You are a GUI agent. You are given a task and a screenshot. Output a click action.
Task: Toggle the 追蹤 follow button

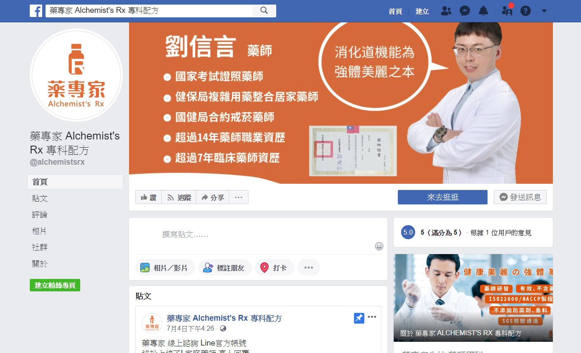coord(179,197)
